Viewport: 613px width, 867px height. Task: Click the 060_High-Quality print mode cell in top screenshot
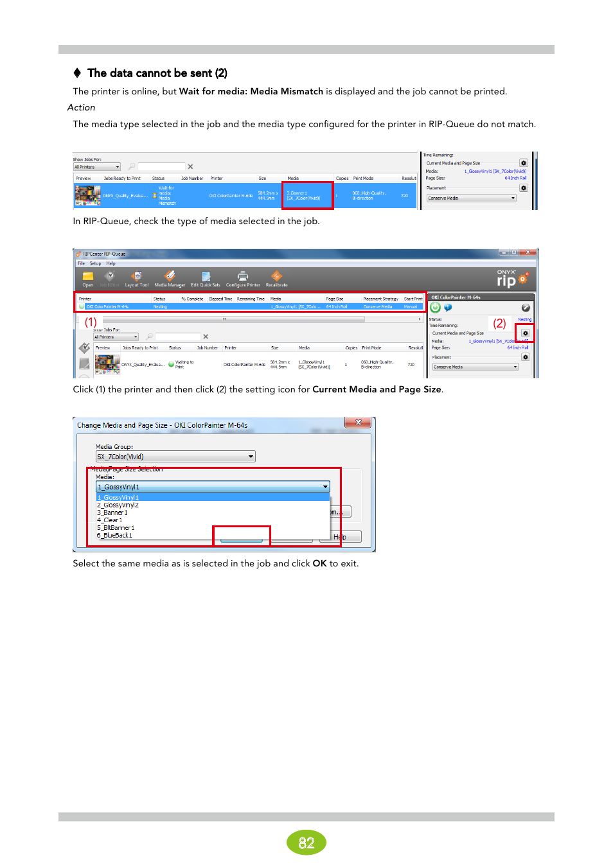[x=369, y=195]
